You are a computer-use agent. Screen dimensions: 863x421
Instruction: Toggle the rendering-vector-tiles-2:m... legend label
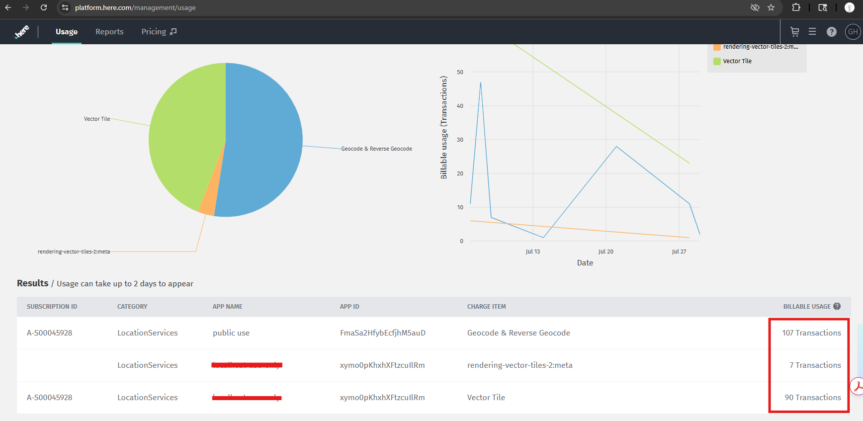click(761, 47)
